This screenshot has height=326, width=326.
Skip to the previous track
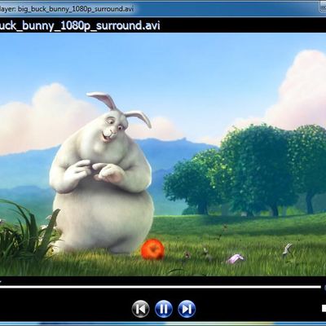click(x=140, y=309)
